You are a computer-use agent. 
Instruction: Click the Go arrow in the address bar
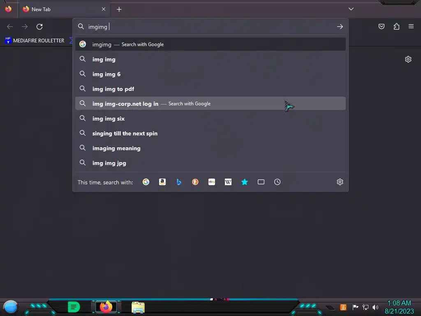[x=340, y=27]
